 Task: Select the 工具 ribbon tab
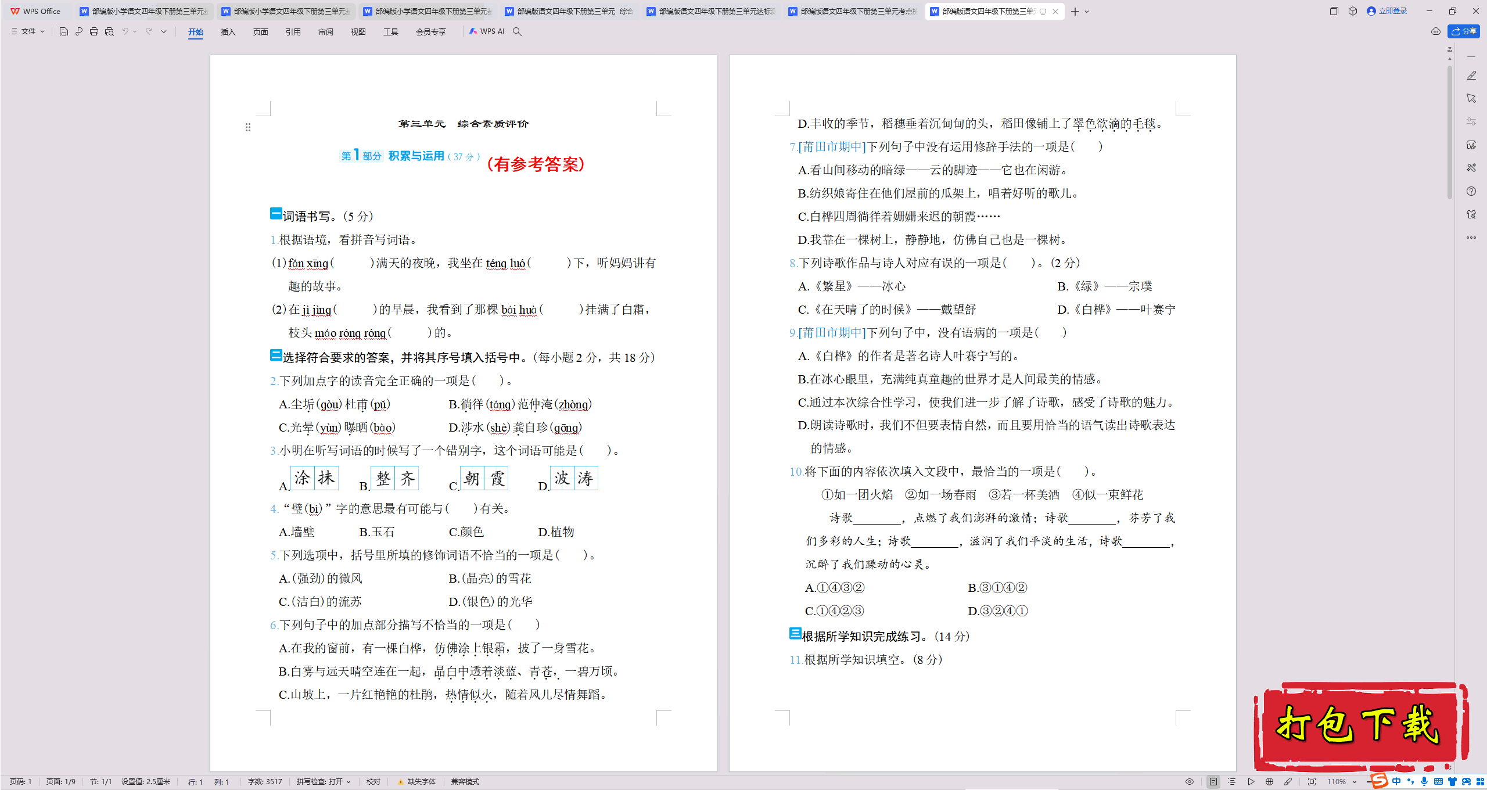(390, 31)
